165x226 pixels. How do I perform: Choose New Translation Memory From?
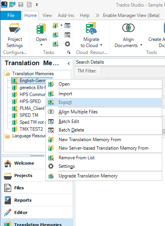coord(104,140)
